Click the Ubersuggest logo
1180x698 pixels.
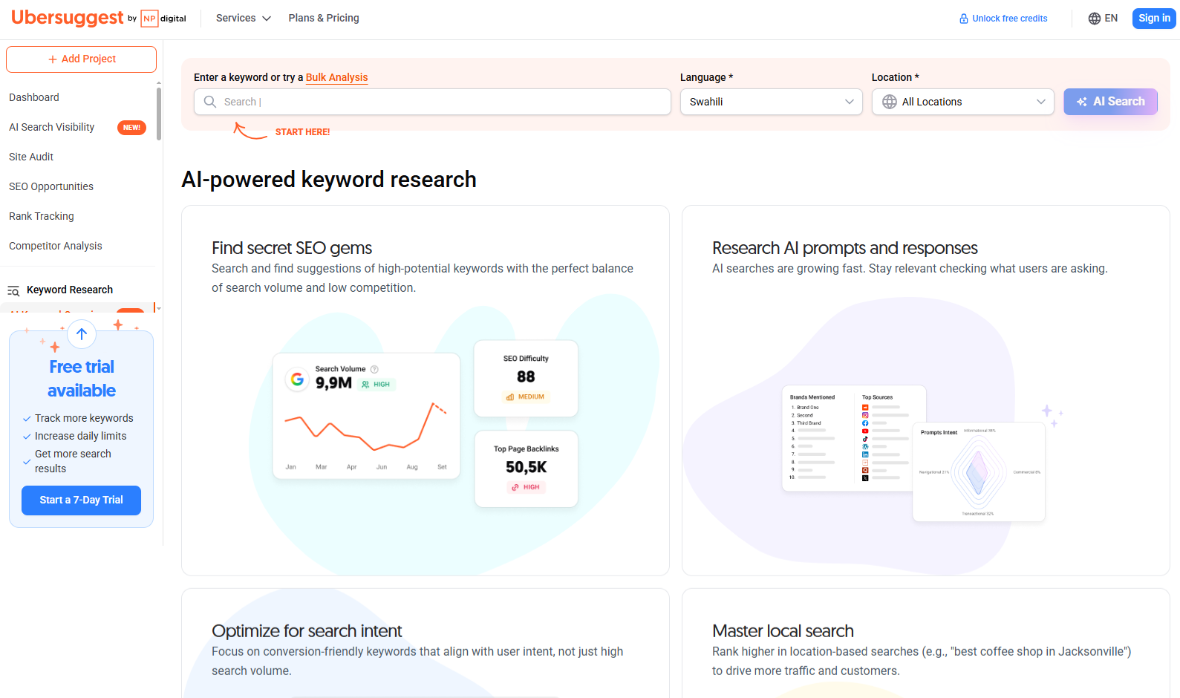click(68, 18)
